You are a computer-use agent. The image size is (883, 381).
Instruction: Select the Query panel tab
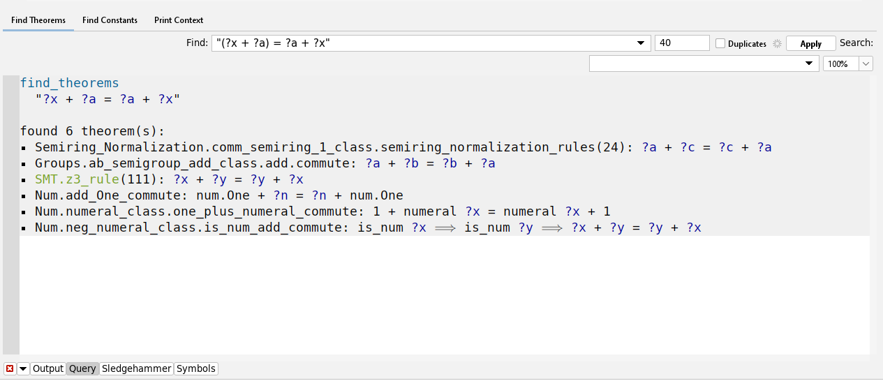[82, 368]
